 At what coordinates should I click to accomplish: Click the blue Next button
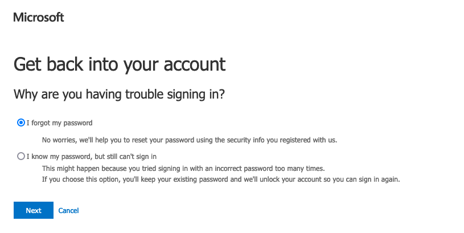(x=34, y=210)
